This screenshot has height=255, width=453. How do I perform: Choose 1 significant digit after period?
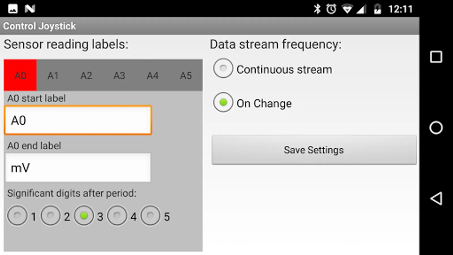pyautogui.click(x=18, y=216)
